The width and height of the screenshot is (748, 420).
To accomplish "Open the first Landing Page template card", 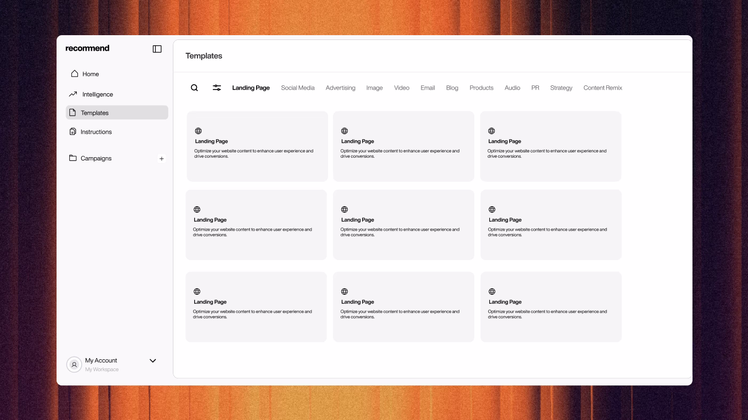I will 257,147.
